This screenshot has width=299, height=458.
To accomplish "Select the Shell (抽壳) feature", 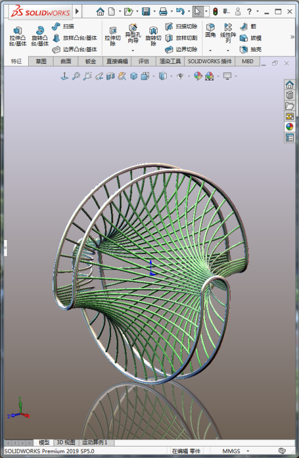I will tap(251, 49).
